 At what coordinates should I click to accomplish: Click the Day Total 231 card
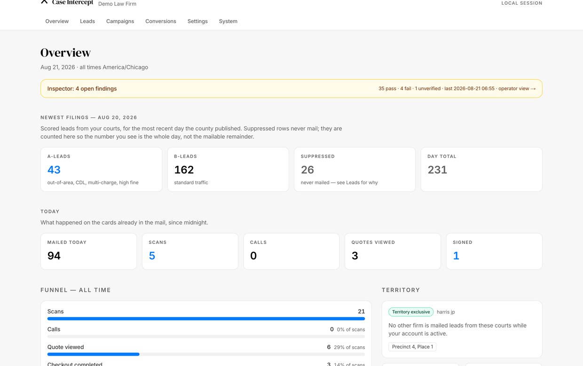tap(481, 170)
